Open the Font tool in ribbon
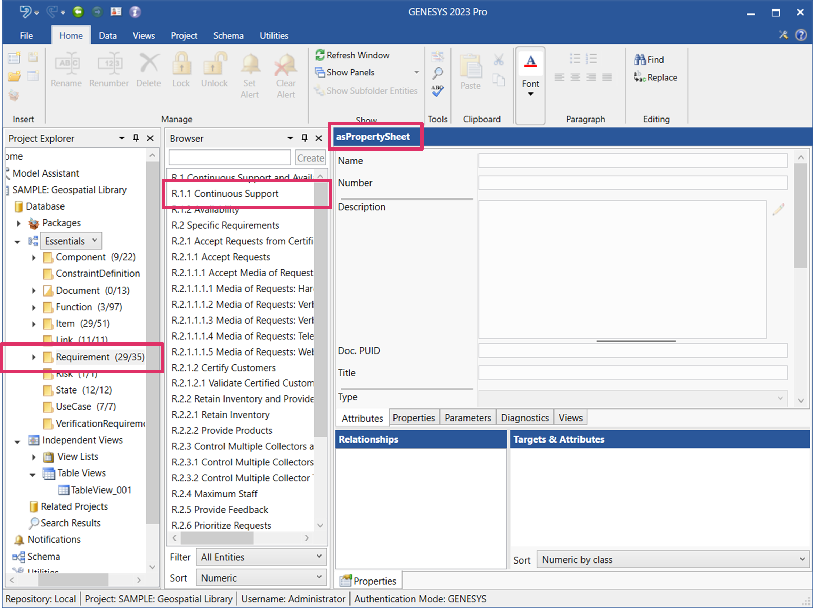The image size is (813, 608). tap(530, 75)
